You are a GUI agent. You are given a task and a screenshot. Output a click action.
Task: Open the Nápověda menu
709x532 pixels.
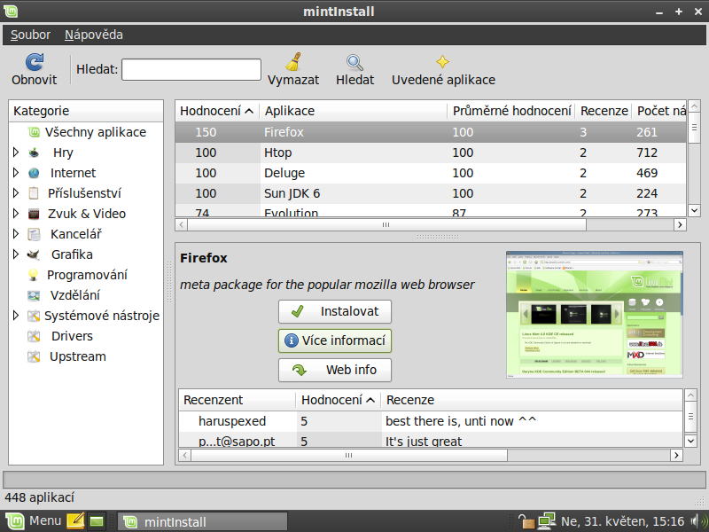(94, 35)
